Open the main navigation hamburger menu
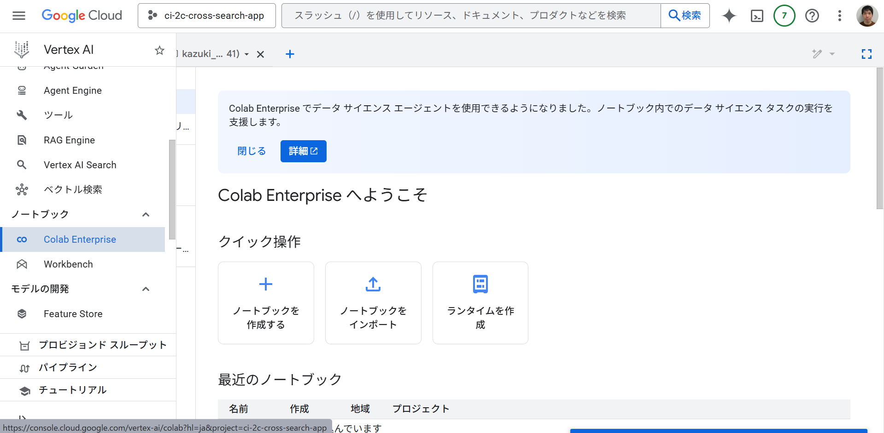The image size is (884, 433). [19, 16]
